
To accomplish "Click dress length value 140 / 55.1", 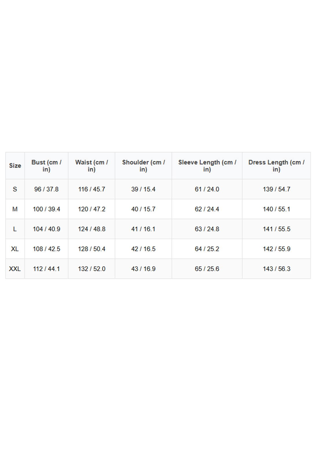I will point(276,209).
